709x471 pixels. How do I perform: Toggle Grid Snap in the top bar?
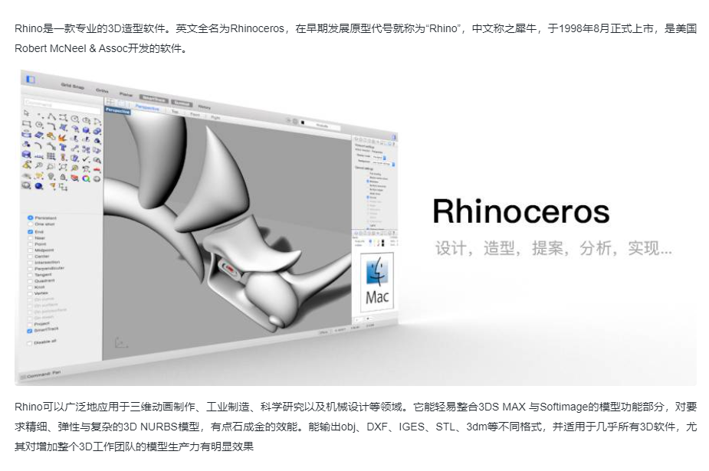click(x=72, y=87)
